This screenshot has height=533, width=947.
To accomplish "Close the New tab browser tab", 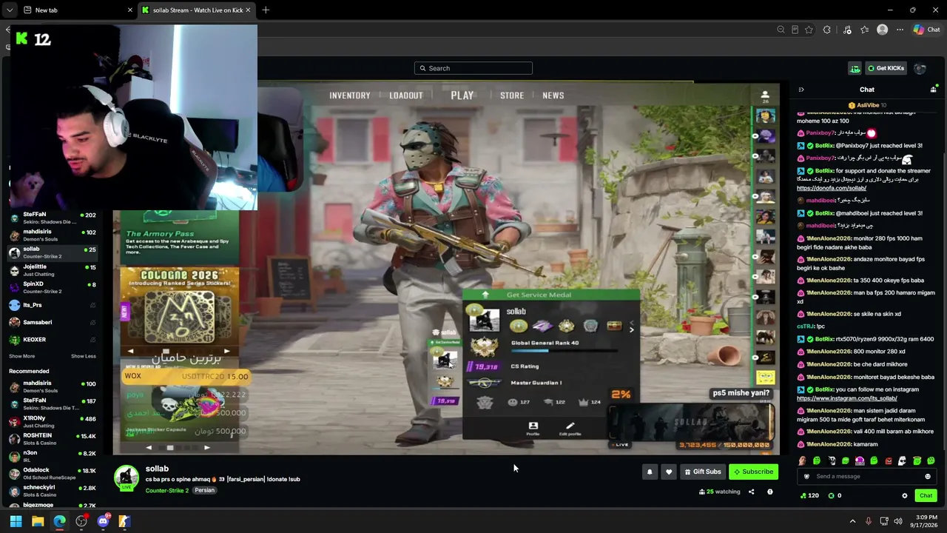I will pyautogui.click(x=130, y=10).
